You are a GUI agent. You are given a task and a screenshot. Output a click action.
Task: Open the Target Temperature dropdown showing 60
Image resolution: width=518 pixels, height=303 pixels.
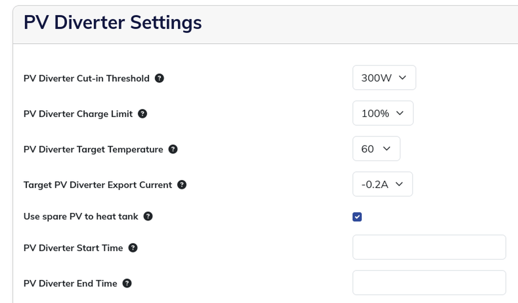click(376, 149)
